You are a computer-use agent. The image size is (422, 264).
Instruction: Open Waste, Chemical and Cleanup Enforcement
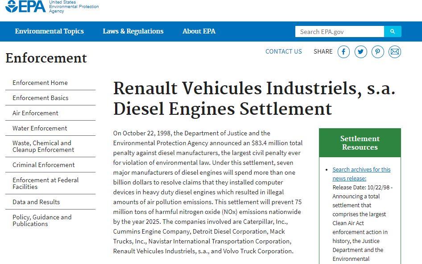pyautogui.click(x=50, y=146)
